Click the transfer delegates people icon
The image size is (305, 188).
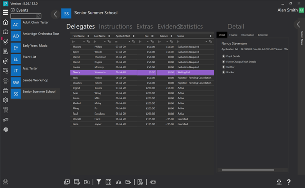pyautogui.click(x=118, y=182)
